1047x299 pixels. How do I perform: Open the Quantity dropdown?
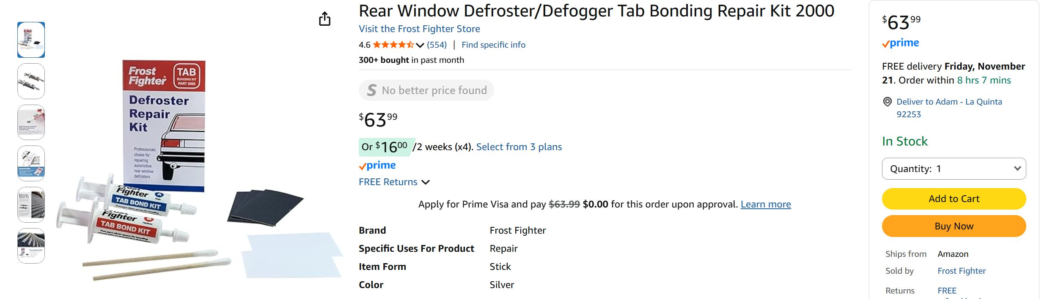(x=954, y=169)
